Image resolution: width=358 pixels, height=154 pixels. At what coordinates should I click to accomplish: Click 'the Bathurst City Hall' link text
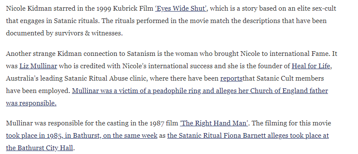pos(39,148)
